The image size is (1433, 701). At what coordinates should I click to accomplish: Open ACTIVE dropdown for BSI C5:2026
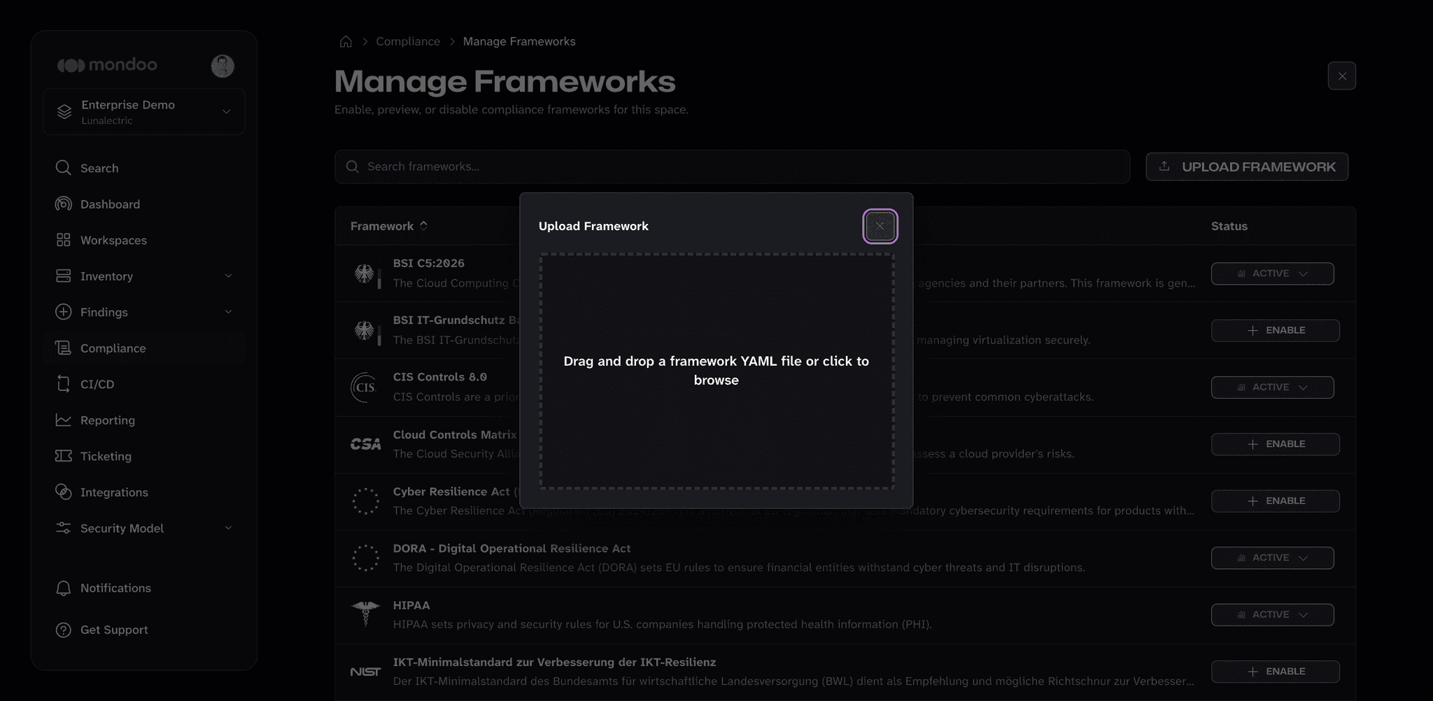click(x=1272, y=274)
